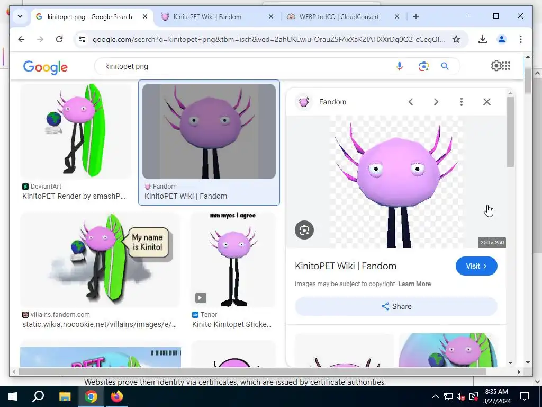The height and width of the screenshot is (407, 542).
Task: Click the Visit button
Action: tap(476, 266)
